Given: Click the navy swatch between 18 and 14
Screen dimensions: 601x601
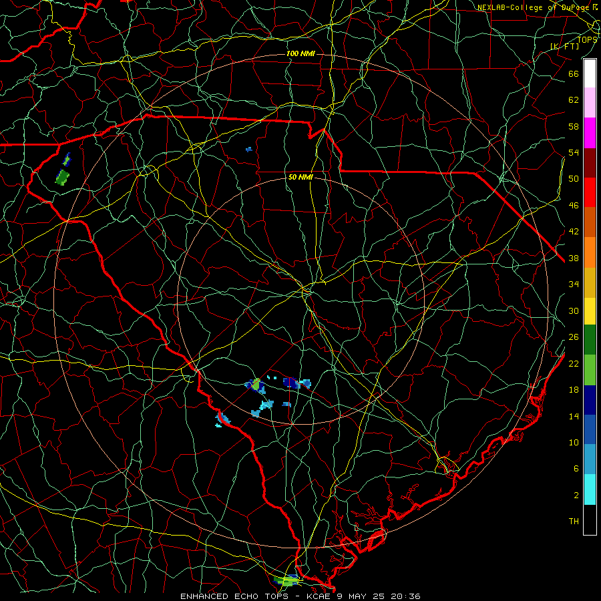Looking at the screenshot, I should click(590, 400).
